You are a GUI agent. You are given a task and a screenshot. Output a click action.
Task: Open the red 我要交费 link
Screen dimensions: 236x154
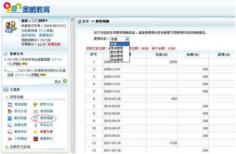(47, 132)
